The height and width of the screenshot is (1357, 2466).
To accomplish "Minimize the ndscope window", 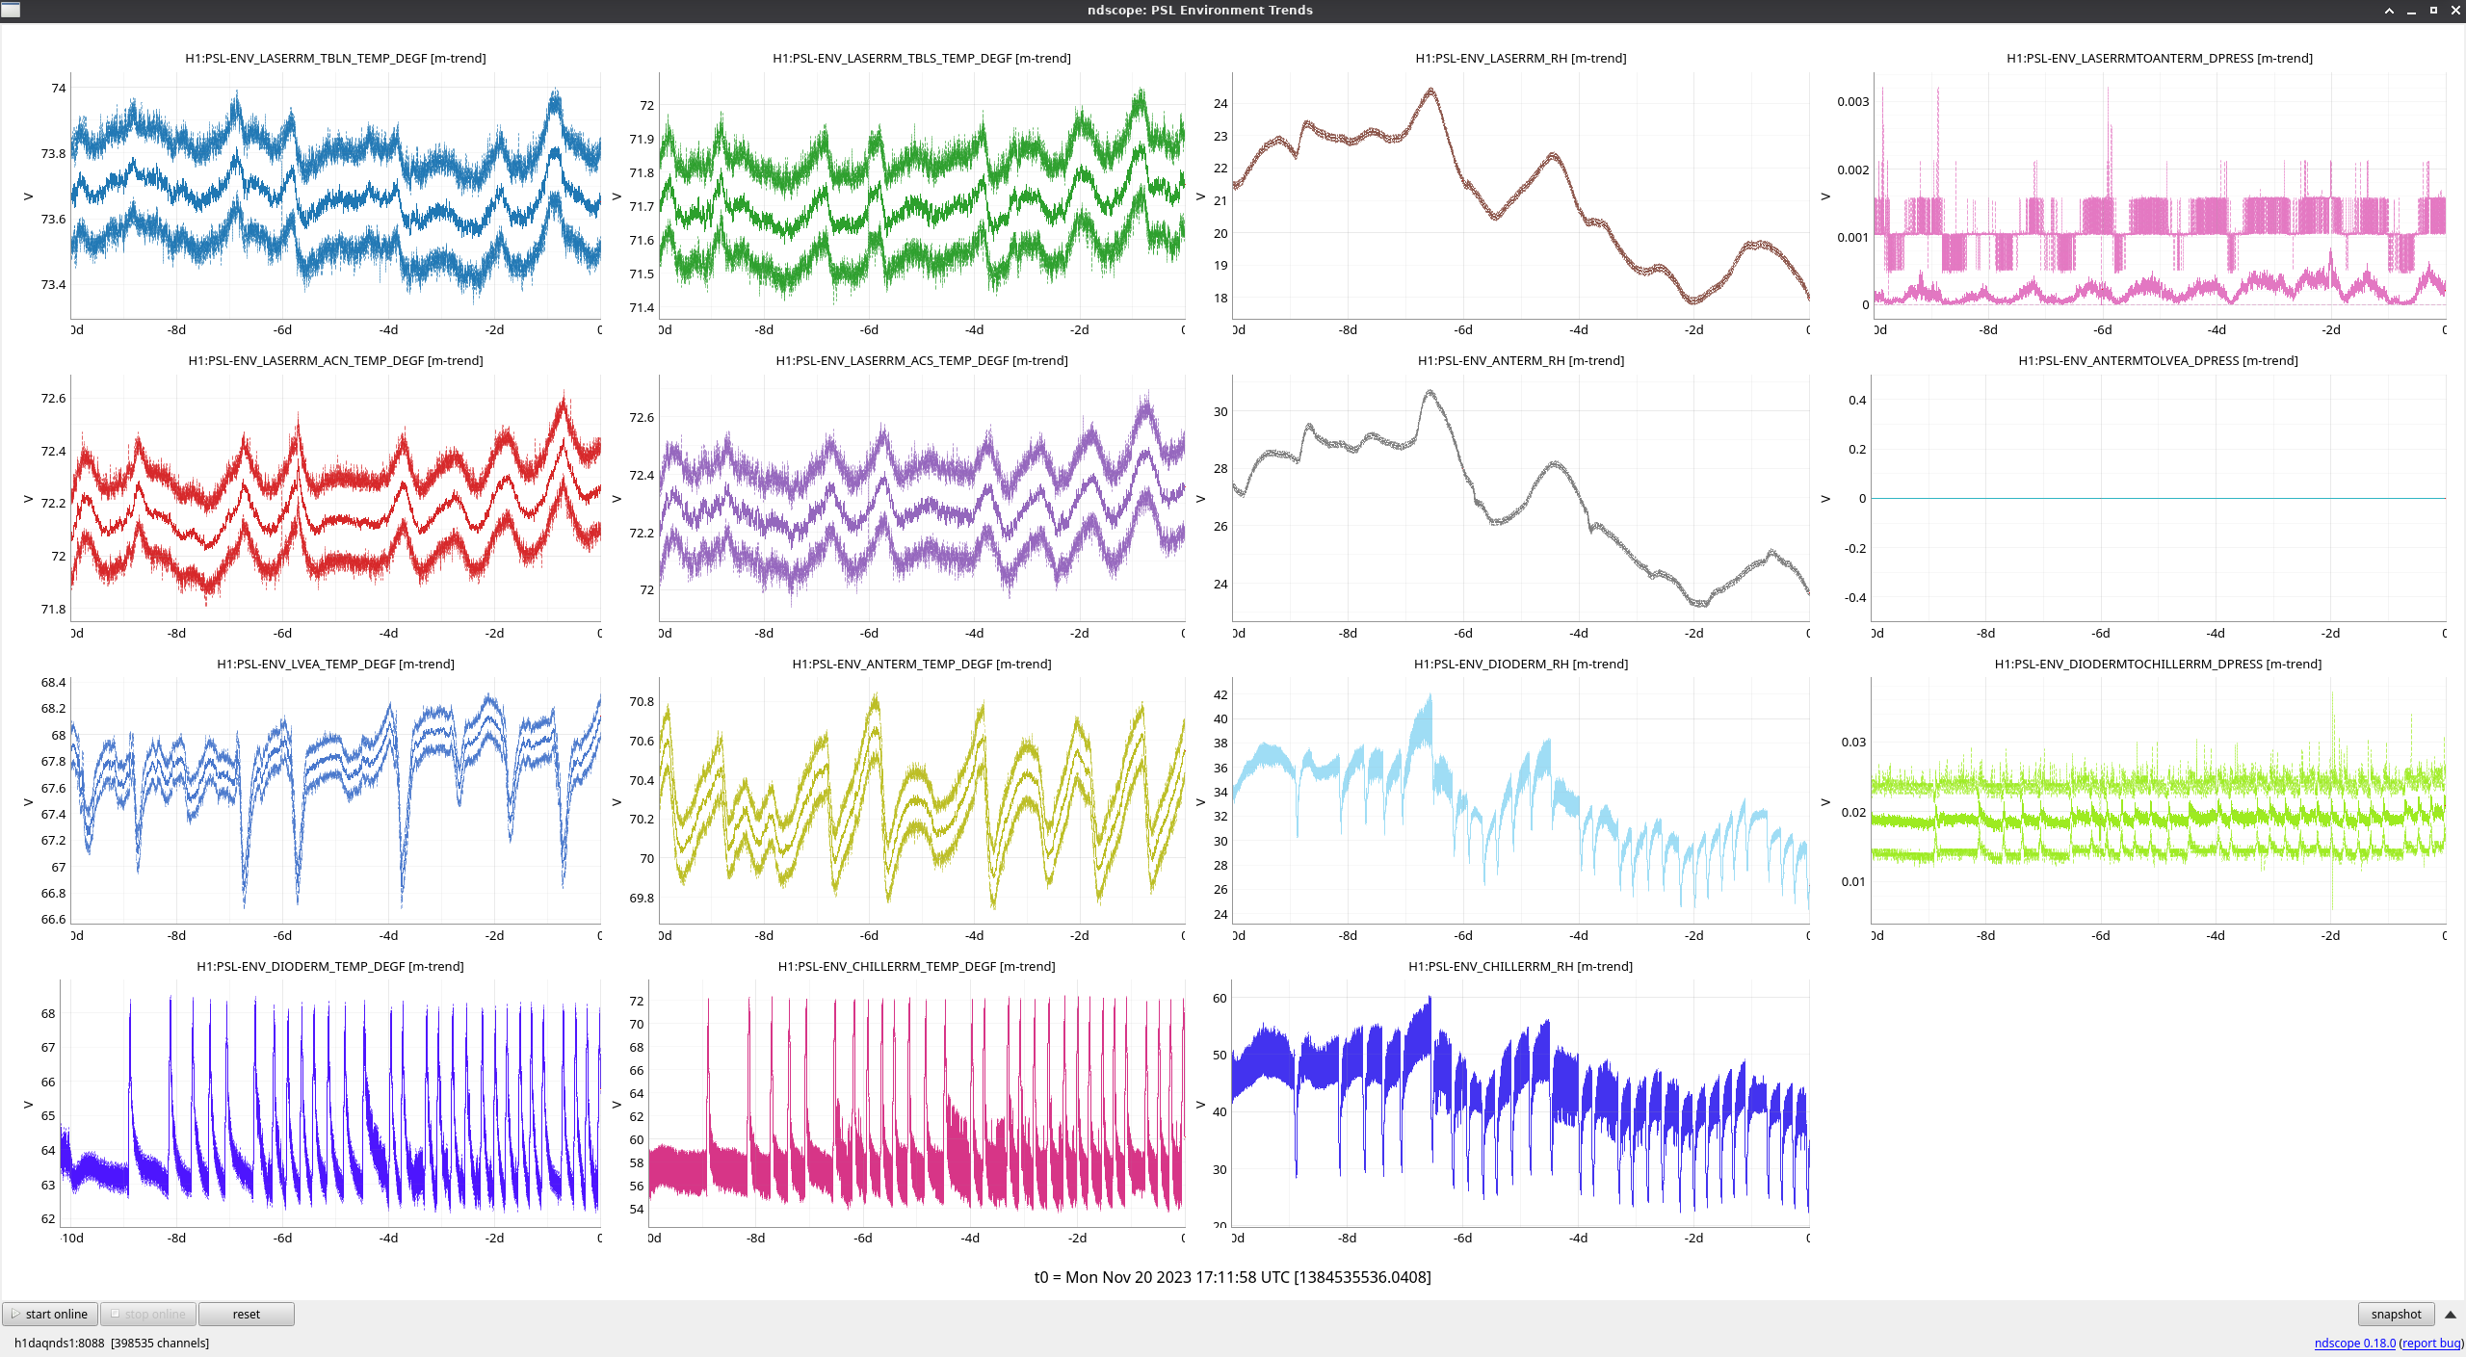I will click(x=2411, y=10).
